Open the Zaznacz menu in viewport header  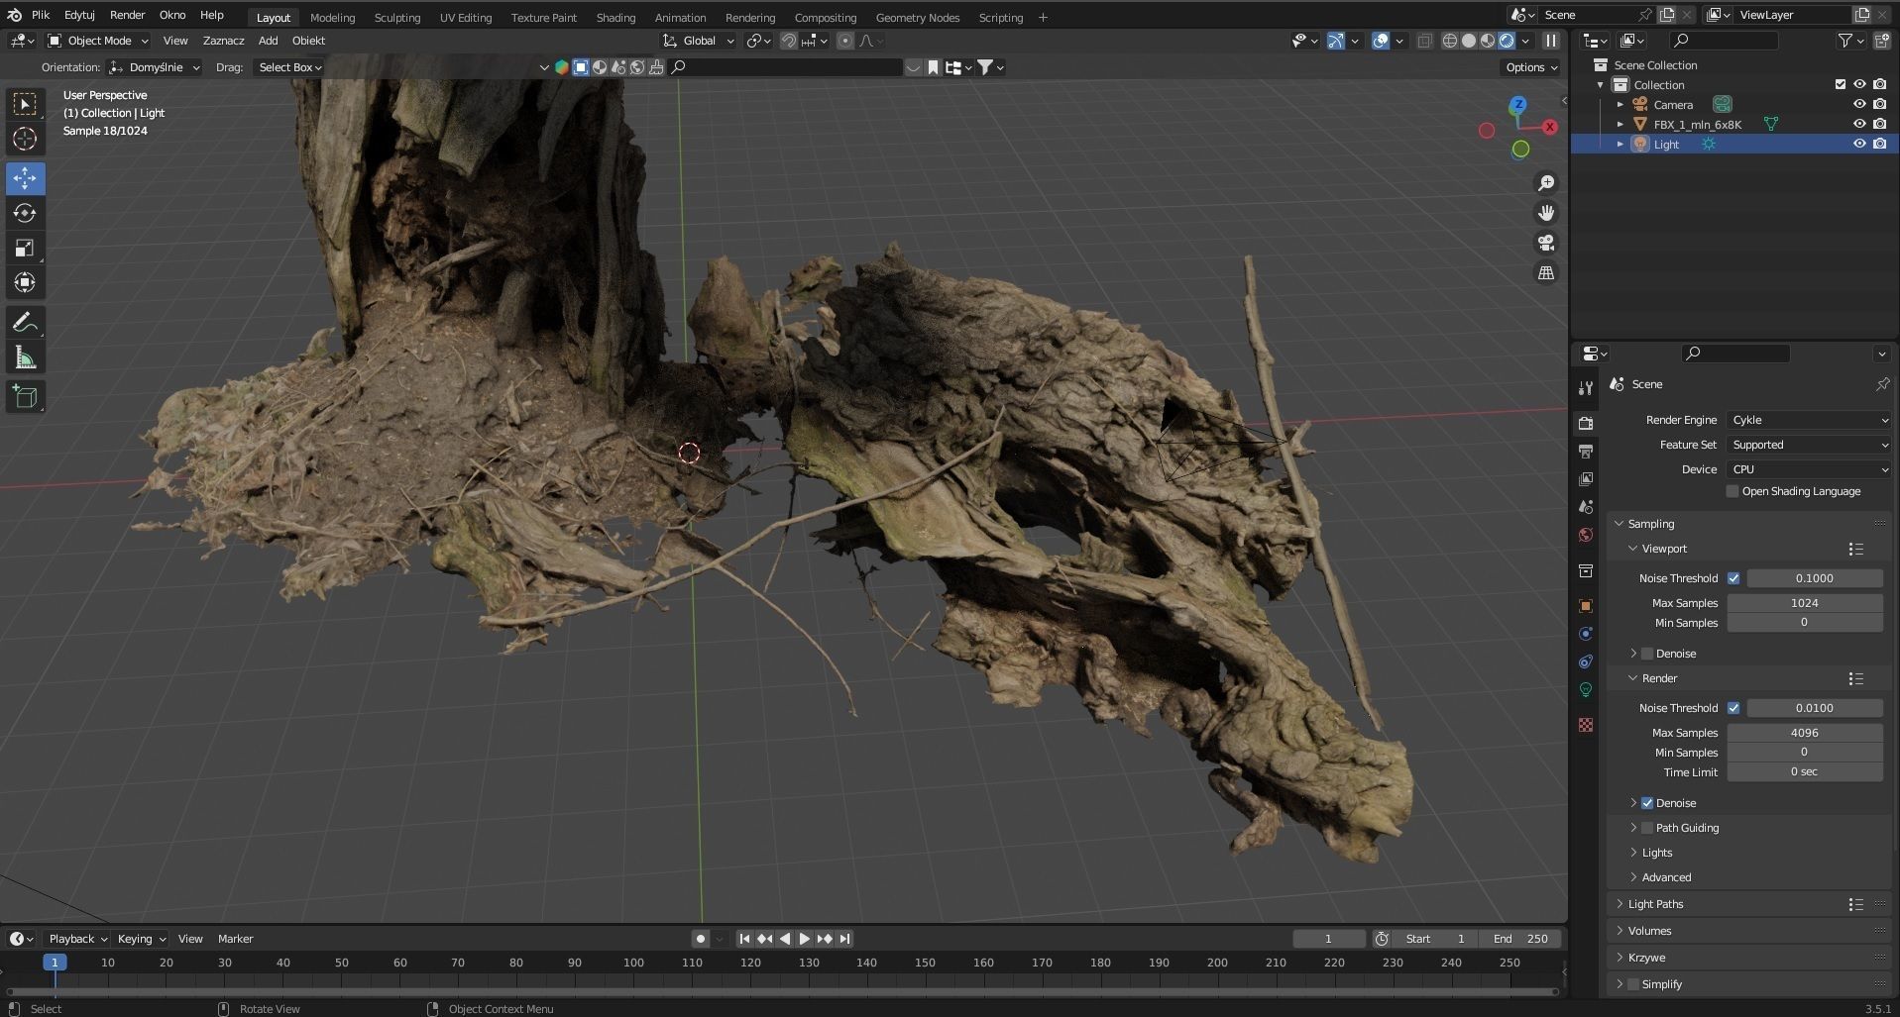(x=223, y=41)
